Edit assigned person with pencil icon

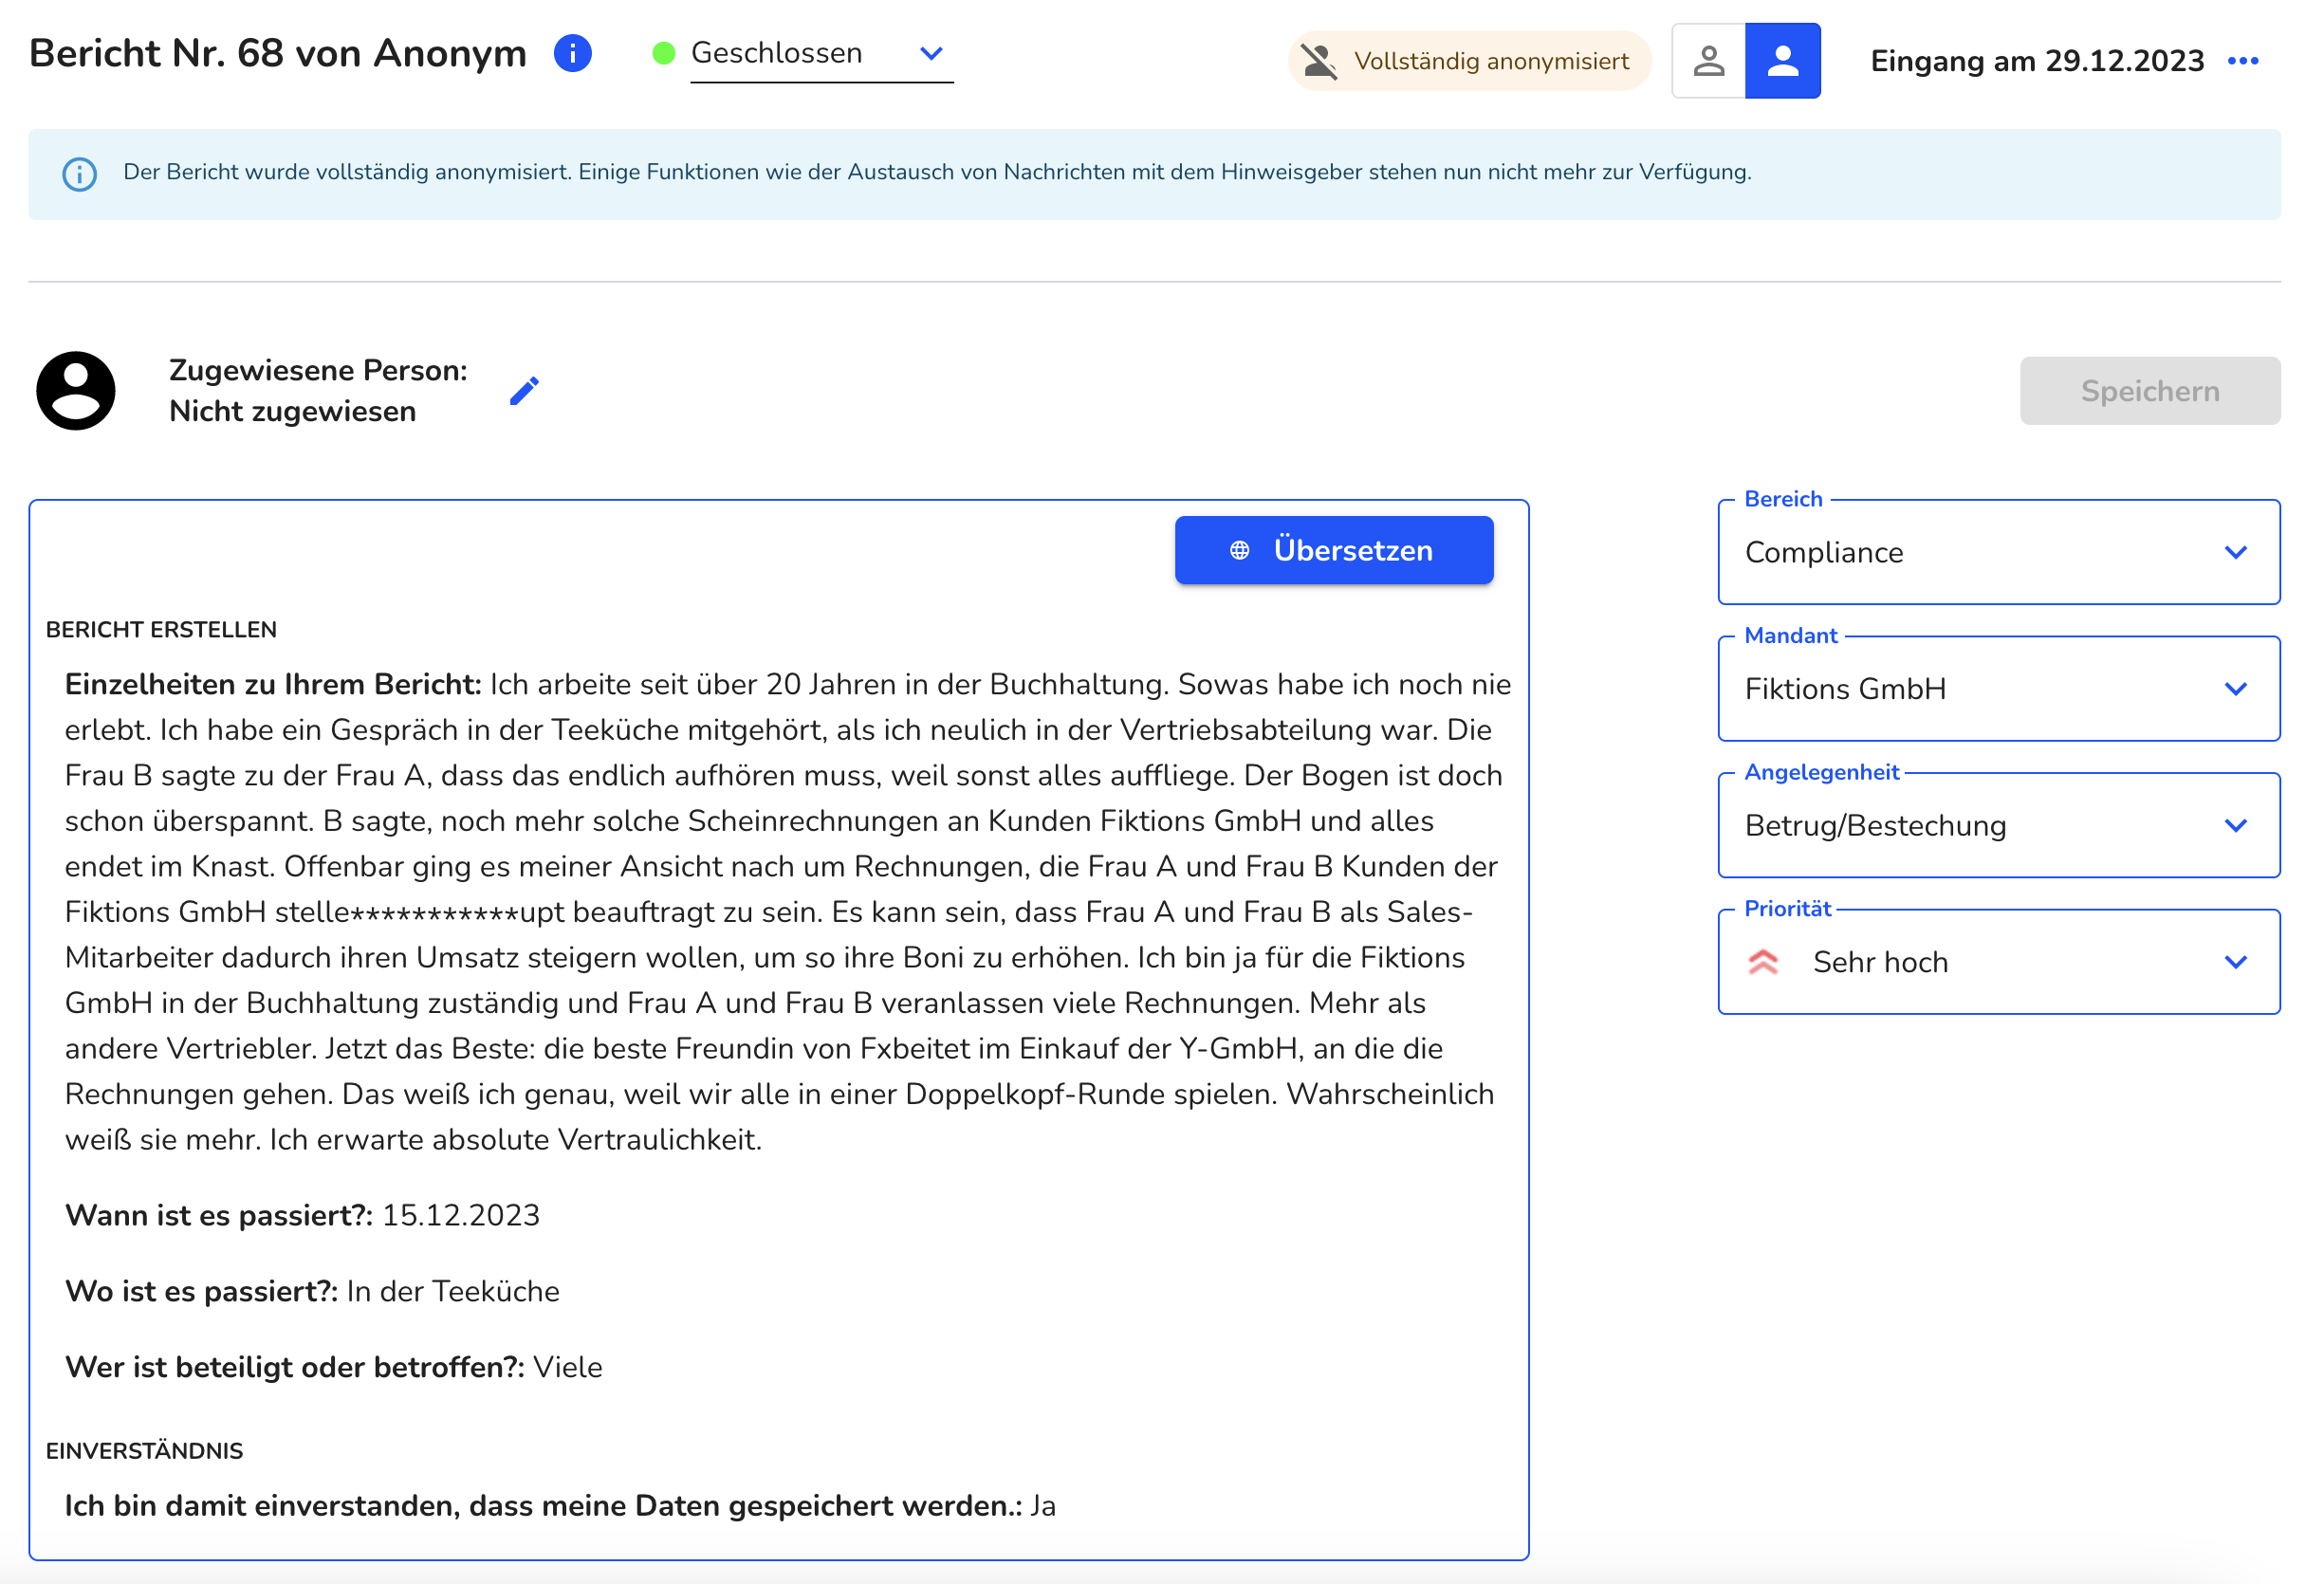click(x=524, y=391)
